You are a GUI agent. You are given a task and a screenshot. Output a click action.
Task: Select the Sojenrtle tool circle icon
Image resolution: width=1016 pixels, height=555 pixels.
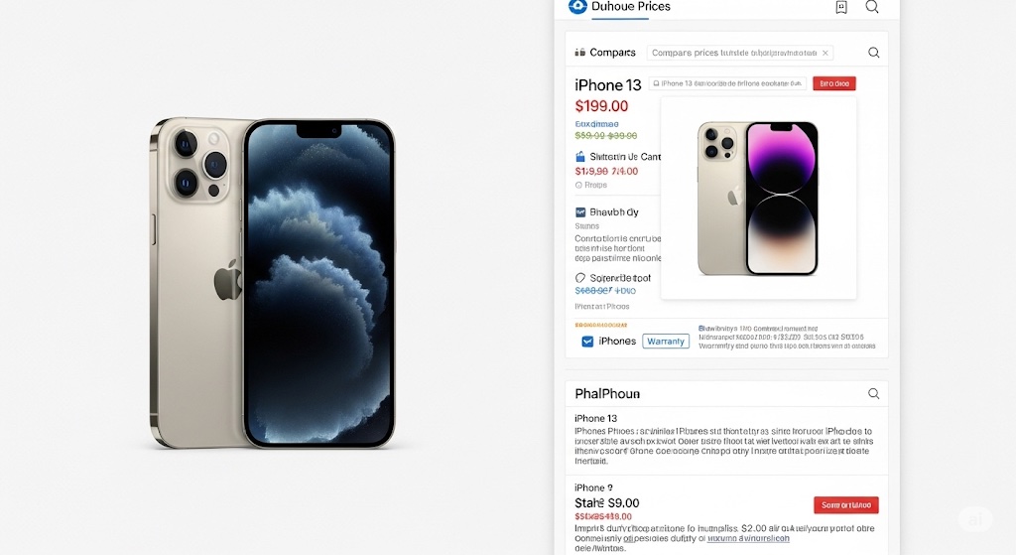click(x=579, y=278)
